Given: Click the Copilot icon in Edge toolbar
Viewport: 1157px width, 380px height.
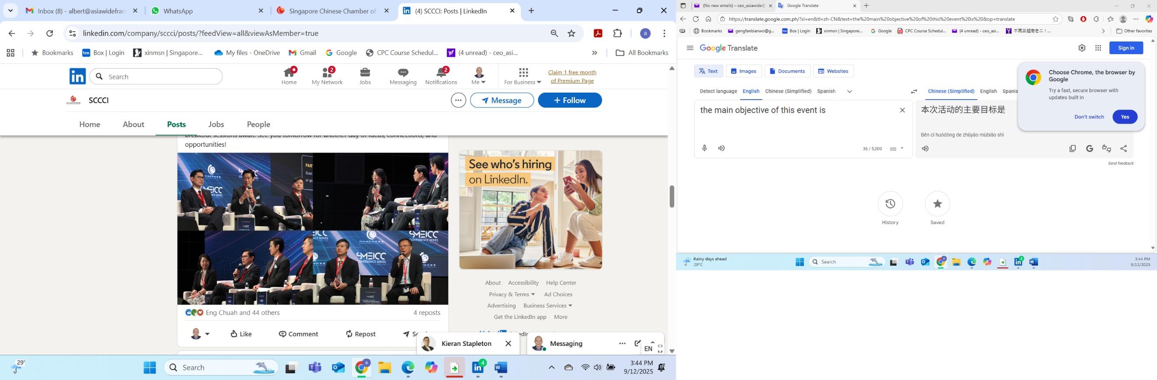Looking at the screenshot, I should [1149, 19].
